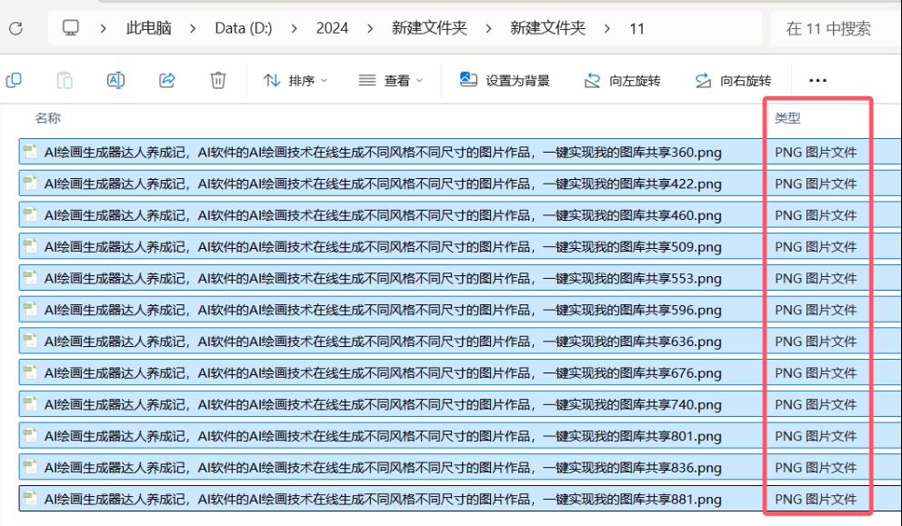Click PNG 图片文件 type for 509.png

816,247
